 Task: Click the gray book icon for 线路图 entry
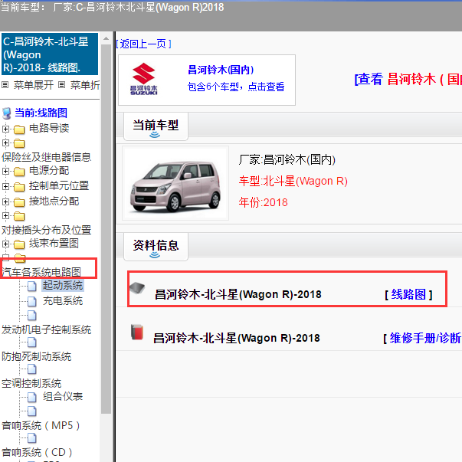point(137,287)
